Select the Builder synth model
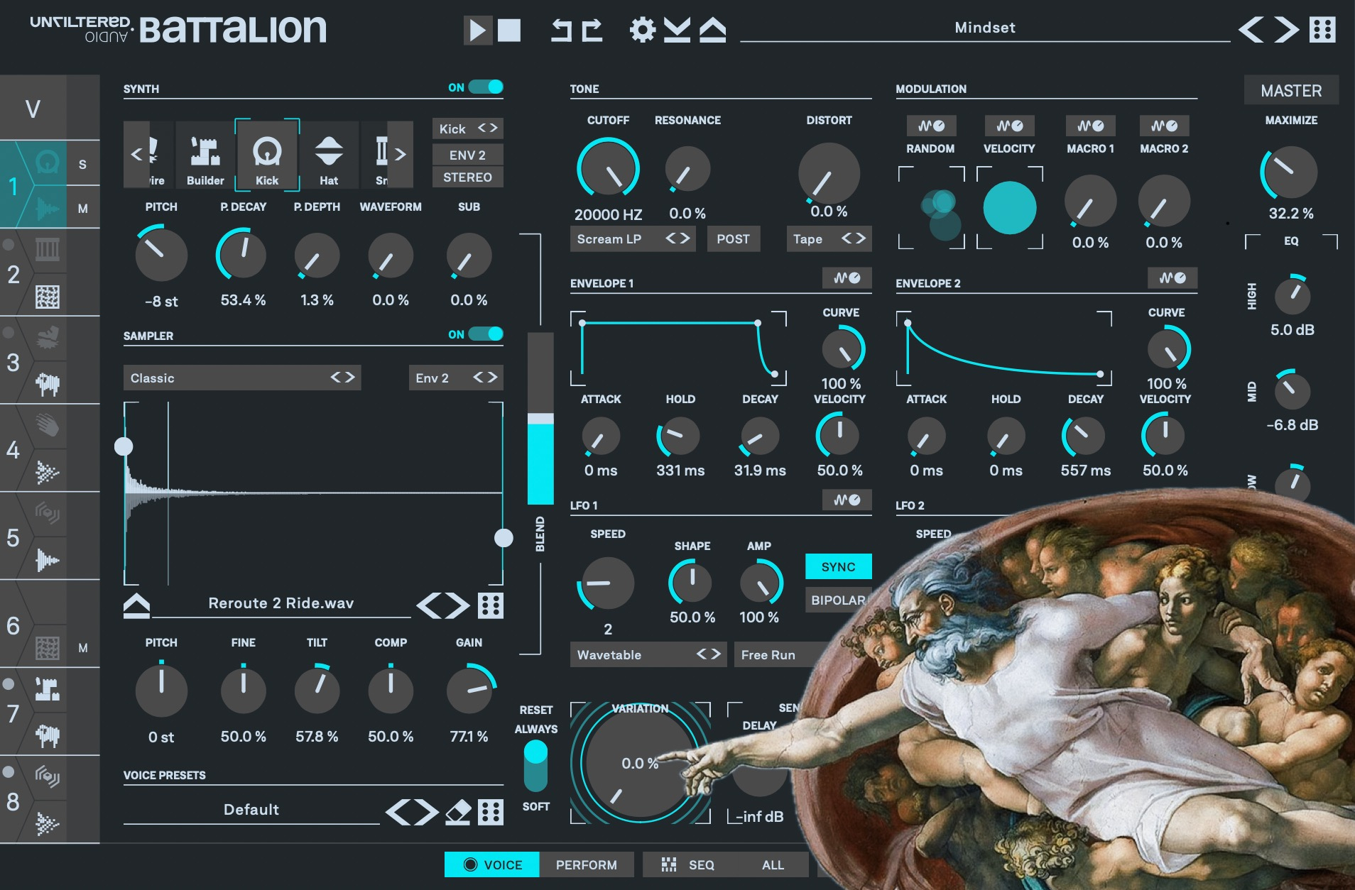This screenshot has height=890, width=1355. (x=205, y=154)
